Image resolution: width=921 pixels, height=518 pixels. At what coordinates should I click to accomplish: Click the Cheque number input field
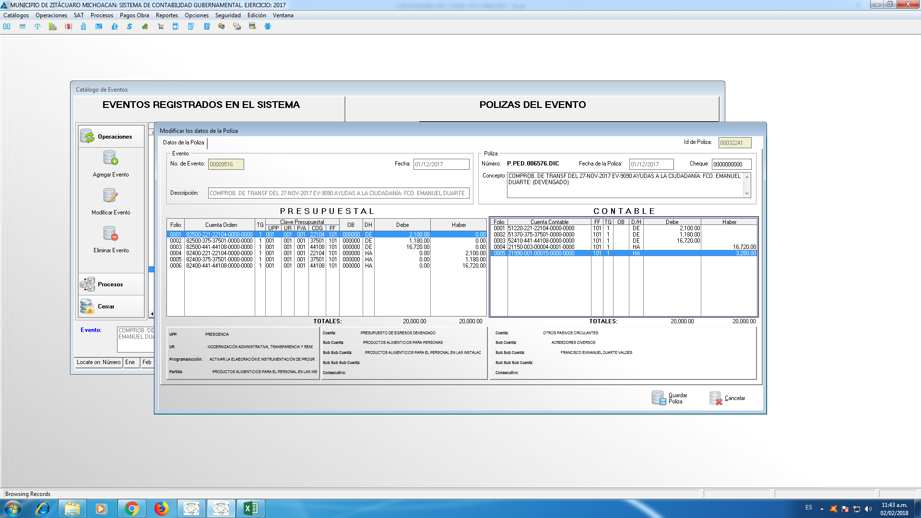pos(731,165)
